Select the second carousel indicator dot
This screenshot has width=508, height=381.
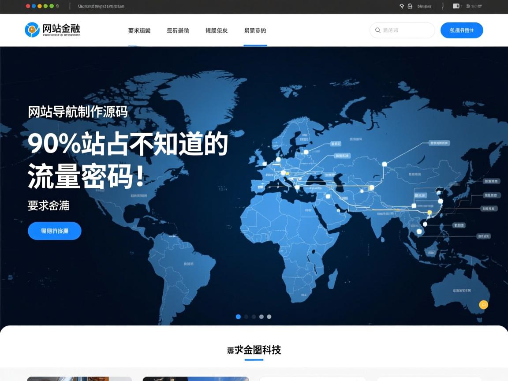click(x=246, y=316)
